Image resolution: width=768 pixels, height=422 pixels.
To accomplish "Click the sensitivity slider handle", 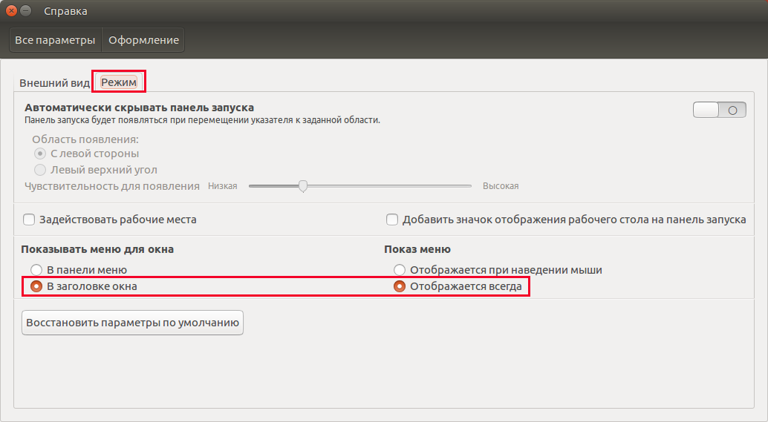I will pyautogui.click(x=303, y=186).
